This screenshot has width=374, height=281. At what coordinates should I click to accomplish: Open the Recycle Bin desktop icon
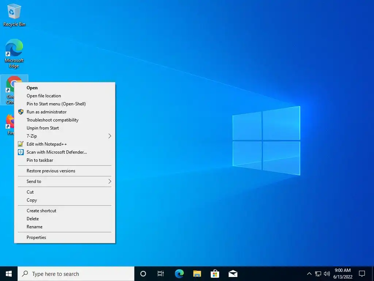[14, 15]
